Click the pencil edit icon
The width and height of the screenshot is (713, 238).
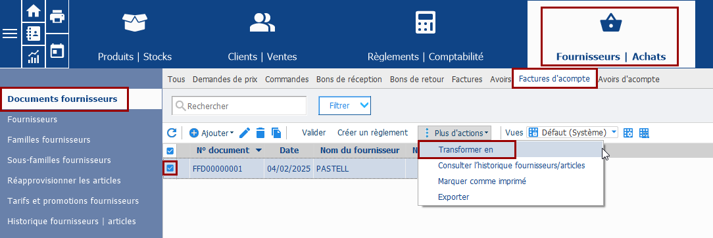click(x=245, y=133)
